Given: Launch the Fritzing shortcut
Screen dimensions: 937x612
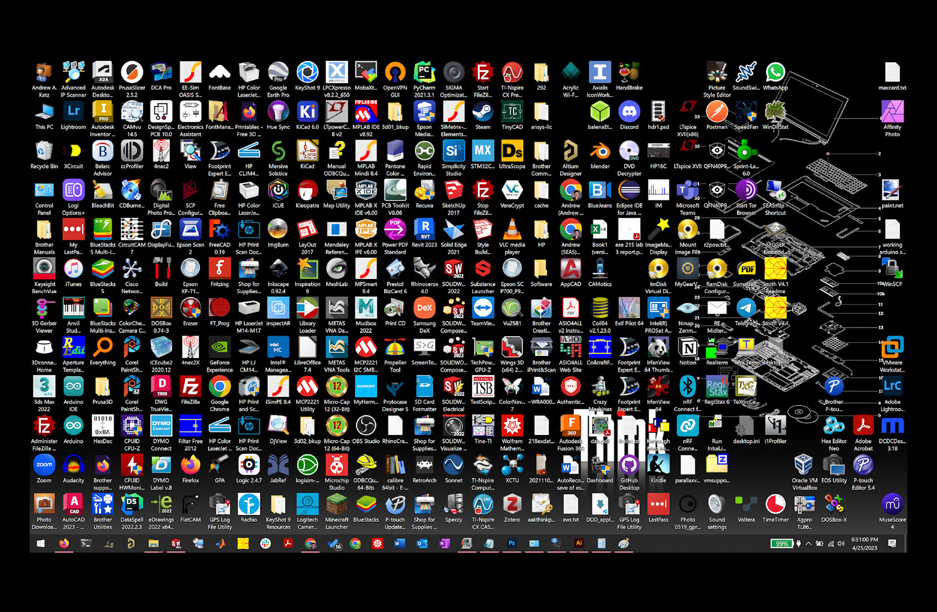Looking at the screenshot, I should [220, 272].
